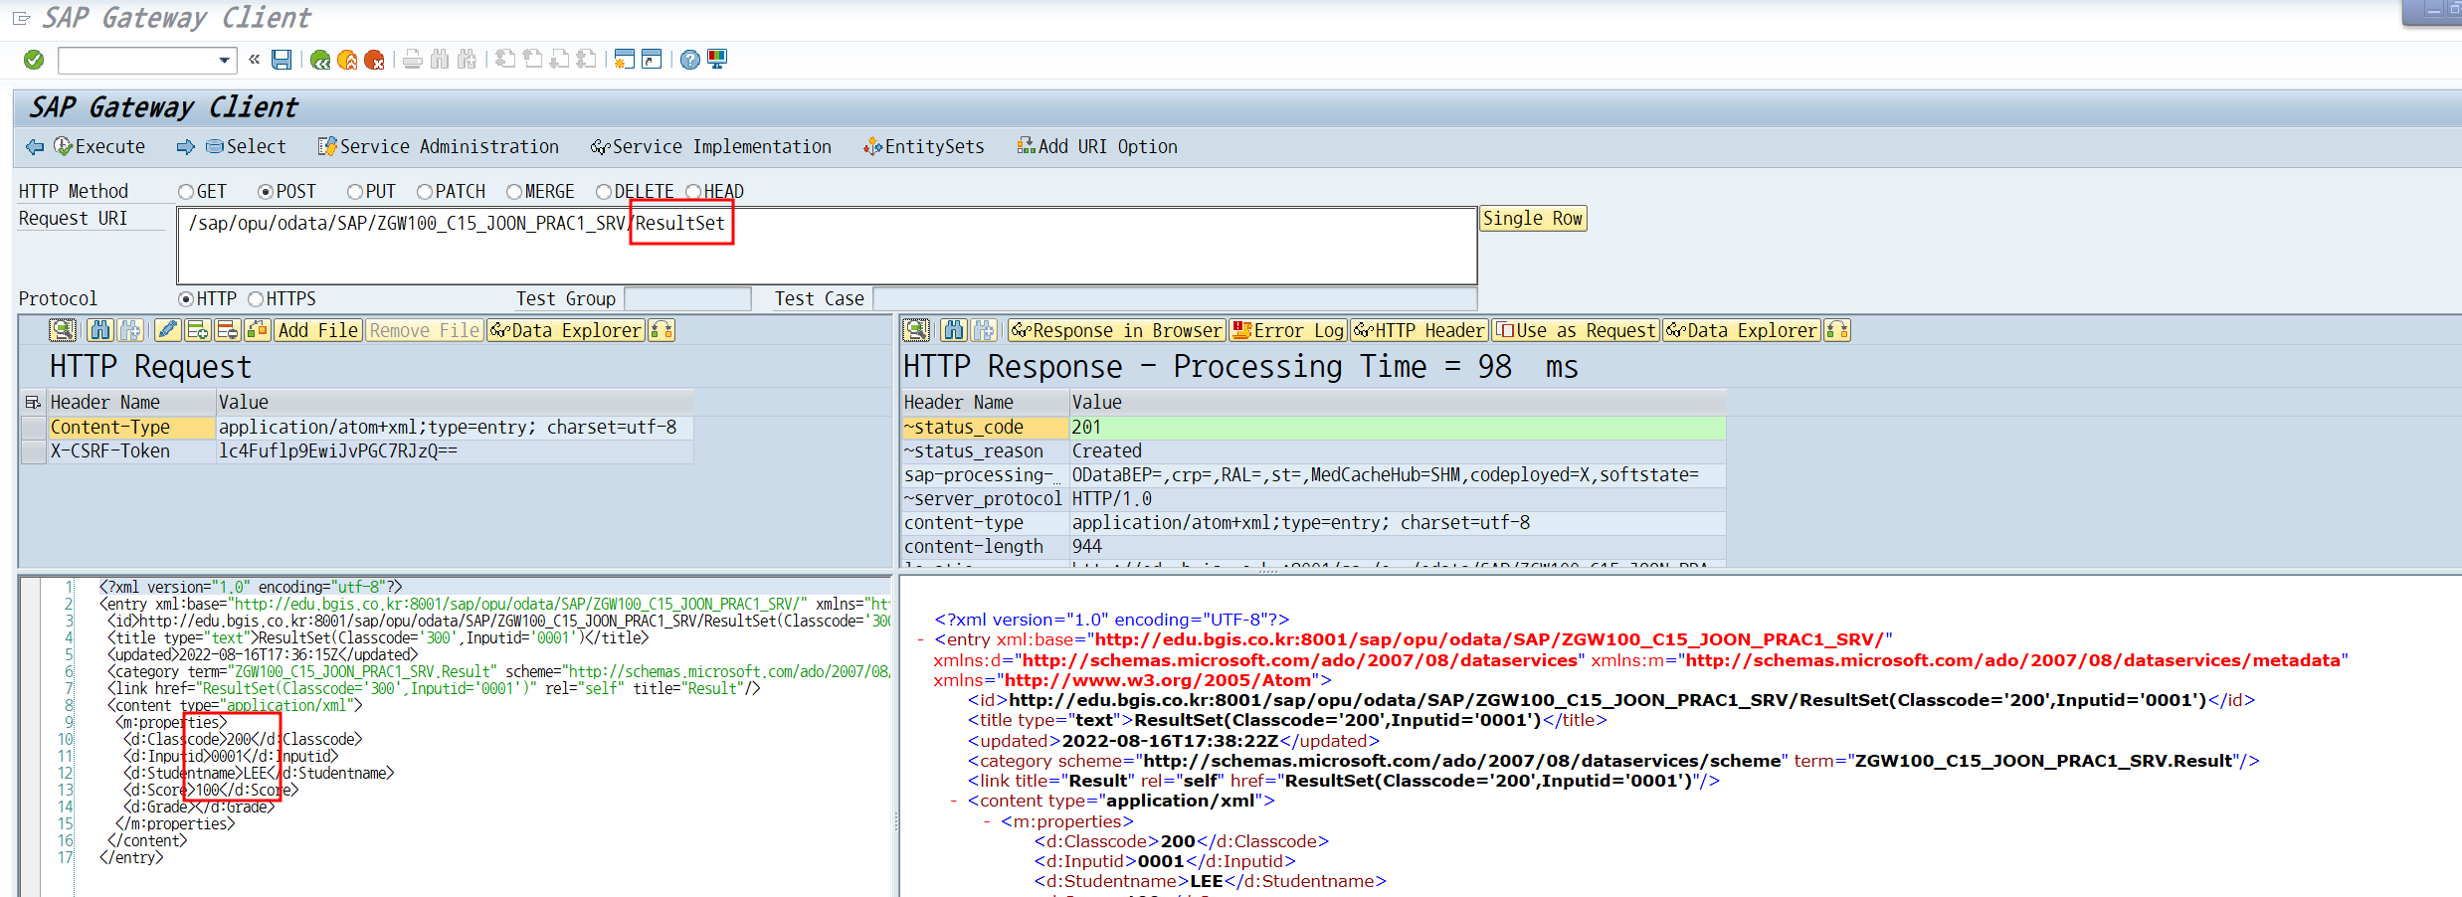Click Use as Request button

click(x=1576, y=330)
